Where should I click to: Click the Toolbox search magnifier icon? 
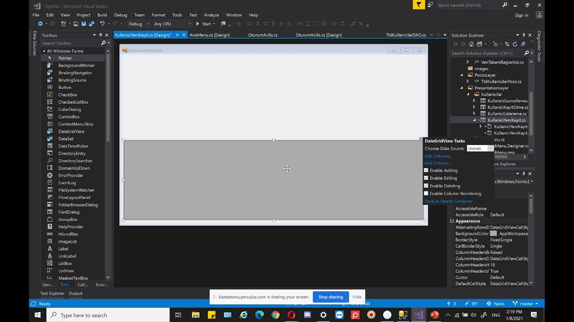click(103, 43)
